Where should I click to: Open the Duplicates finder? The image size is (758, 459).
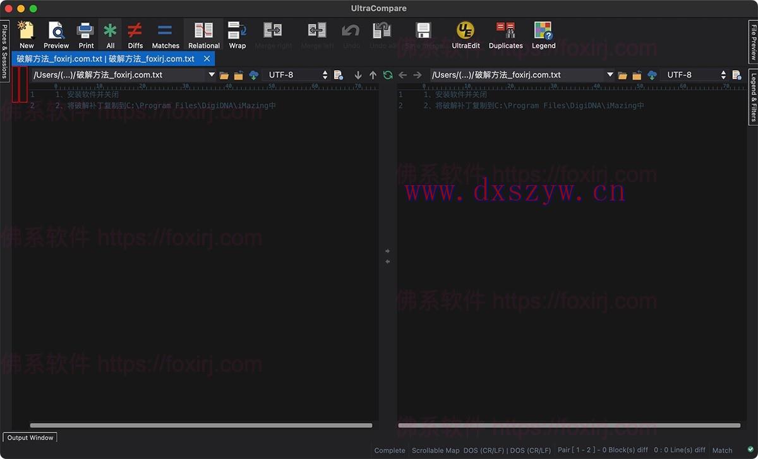click(x=505, y=35)
